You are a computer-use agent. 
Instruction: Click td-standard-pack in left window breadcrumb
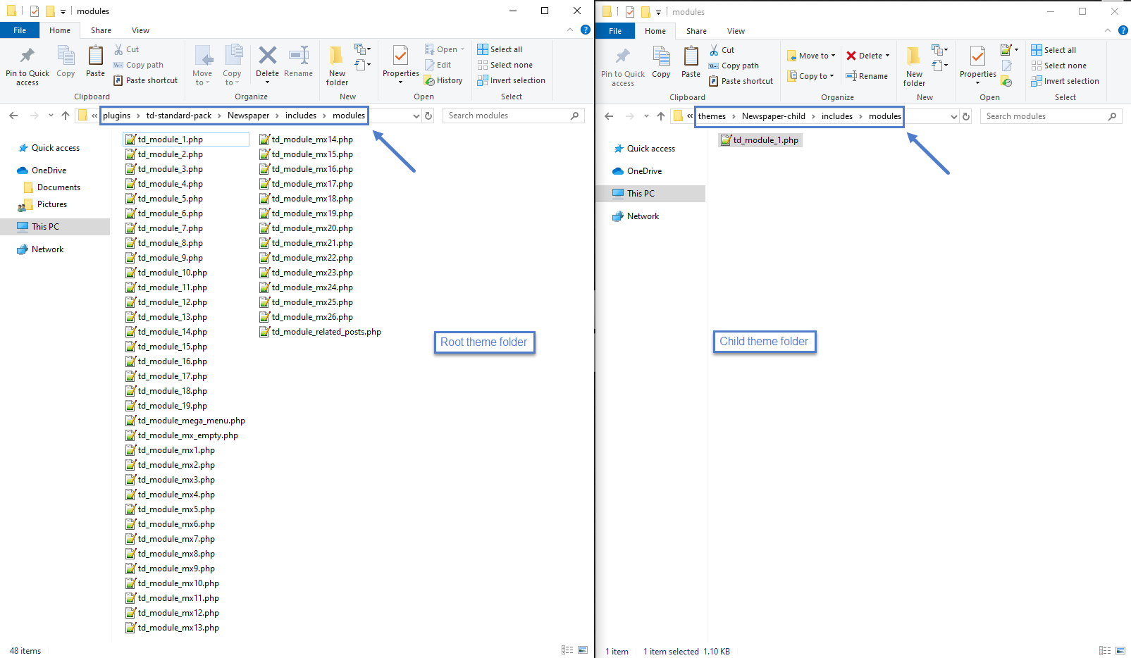click(179, 116)
